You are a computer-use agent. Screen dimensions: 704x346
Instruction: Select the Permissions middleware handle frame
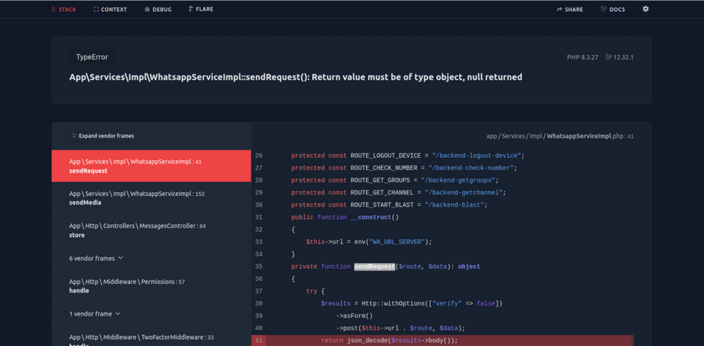tap(151, 285)
